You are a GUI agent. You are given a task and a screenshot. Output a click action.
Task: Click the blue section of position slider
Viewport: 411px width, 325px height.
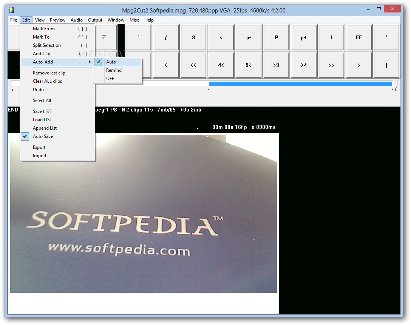300,84
